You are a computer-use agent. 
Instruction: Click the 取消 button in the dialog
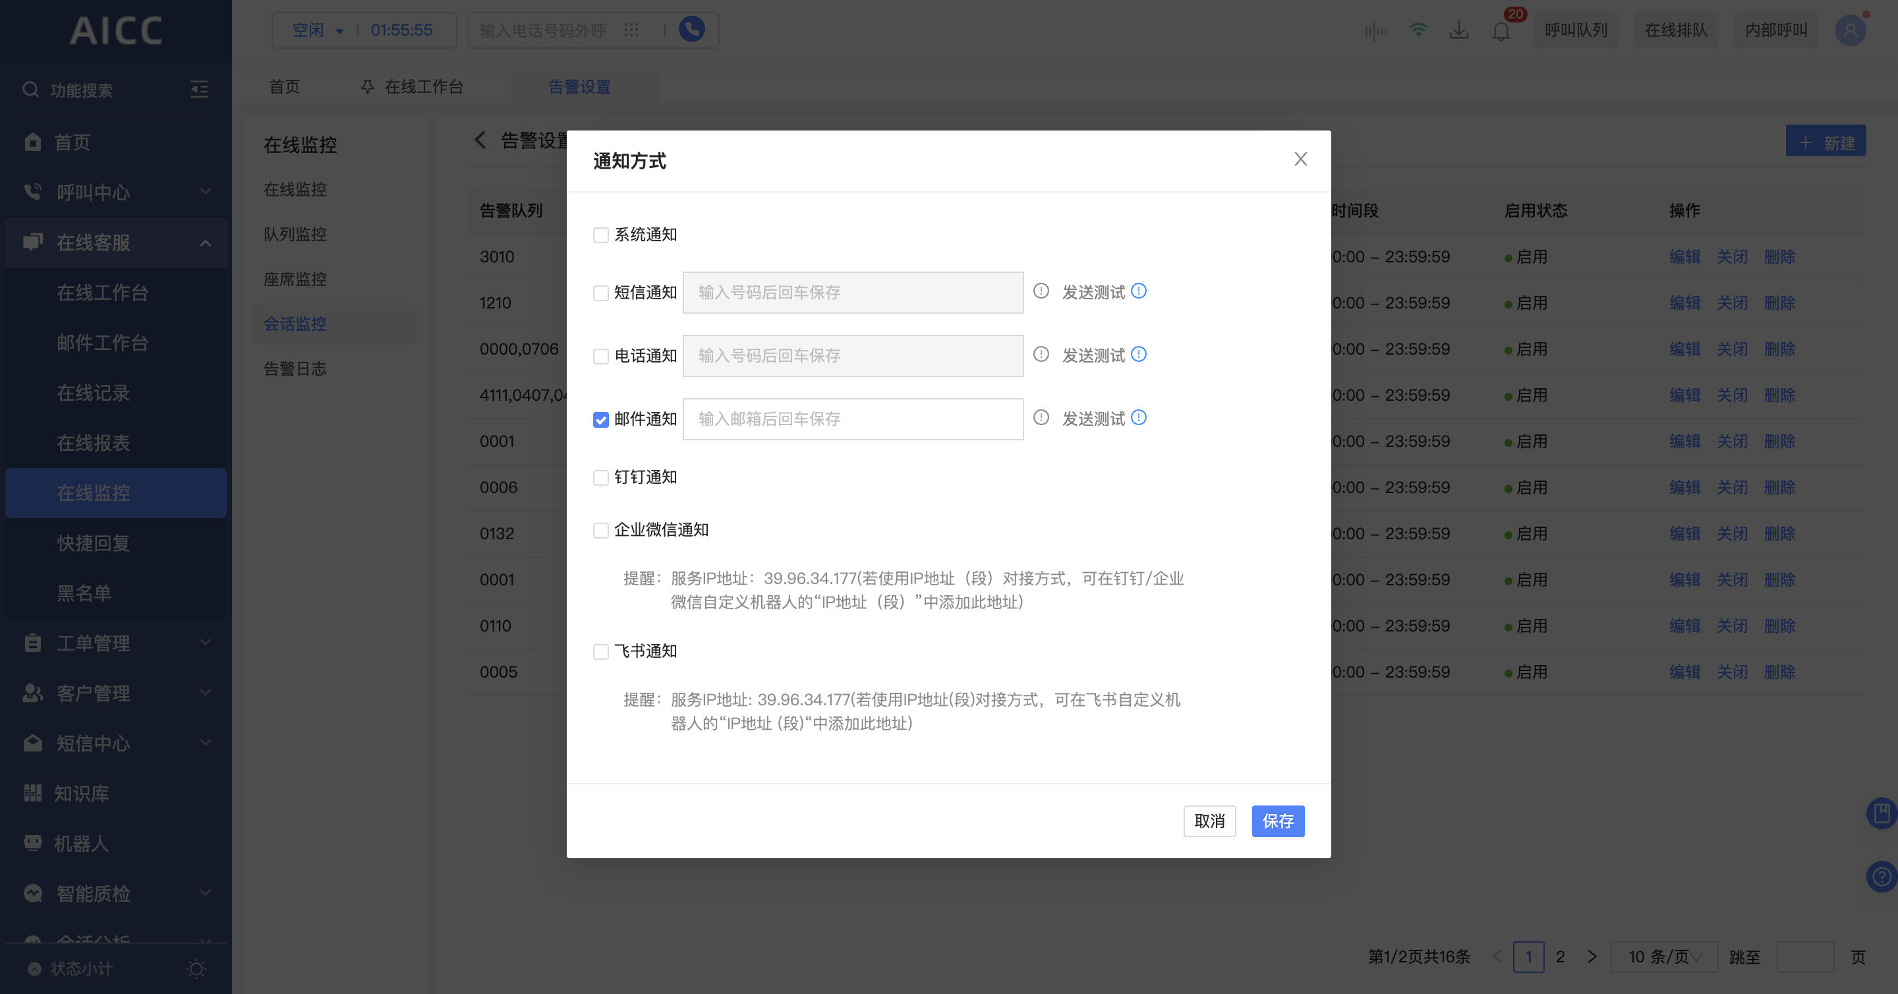1209,821
